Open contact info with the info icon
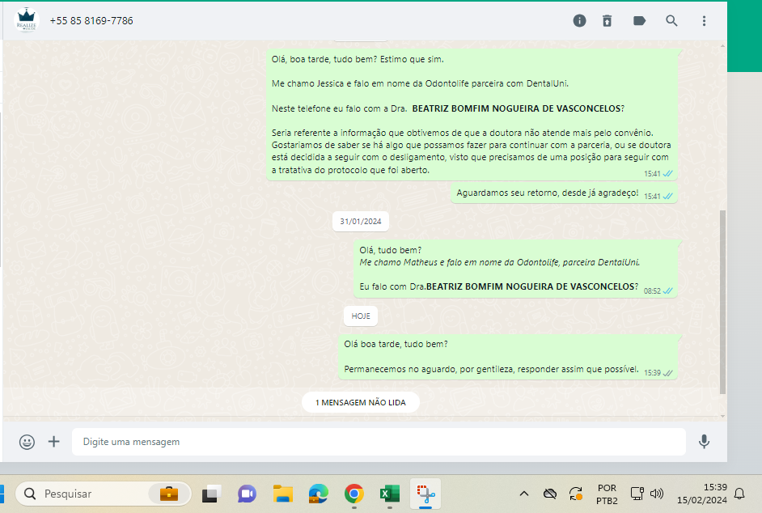762x513 pixels. (x=579, y=21)
